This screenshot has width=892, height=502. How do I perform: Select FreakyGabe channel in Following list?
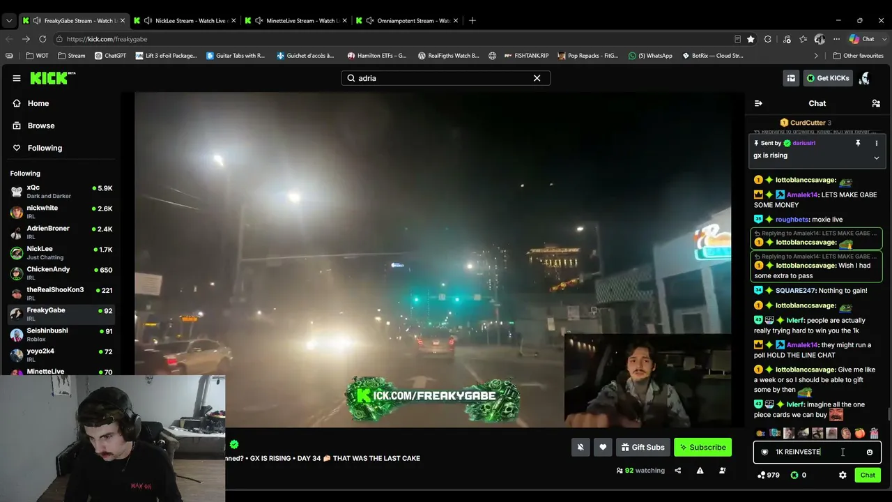61,314
